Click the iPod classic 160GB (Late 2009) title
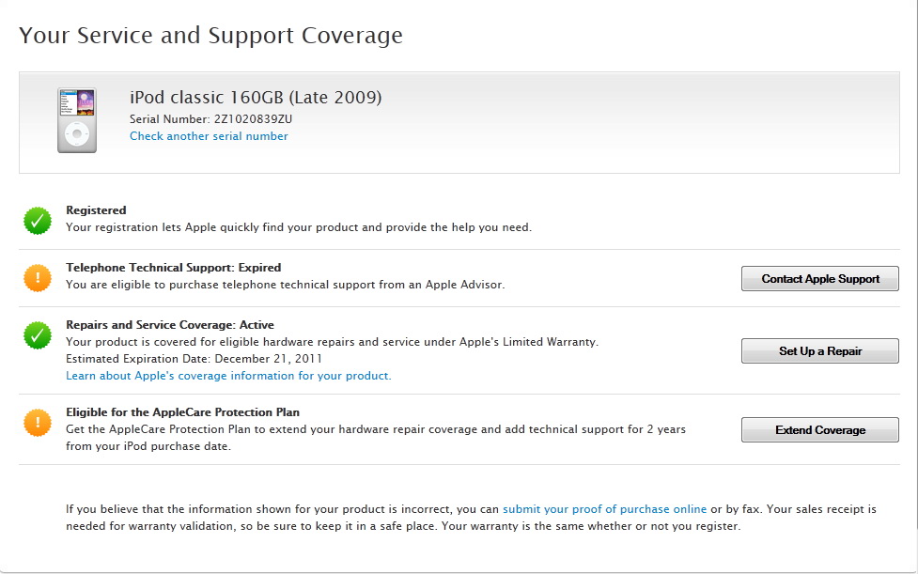918x574 pixels. coord(256,98)
